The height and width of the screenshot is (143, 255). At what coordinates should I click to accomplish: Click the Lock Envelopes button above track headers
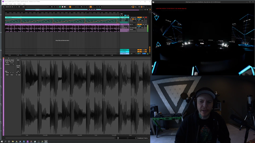[x=128, y=15]
